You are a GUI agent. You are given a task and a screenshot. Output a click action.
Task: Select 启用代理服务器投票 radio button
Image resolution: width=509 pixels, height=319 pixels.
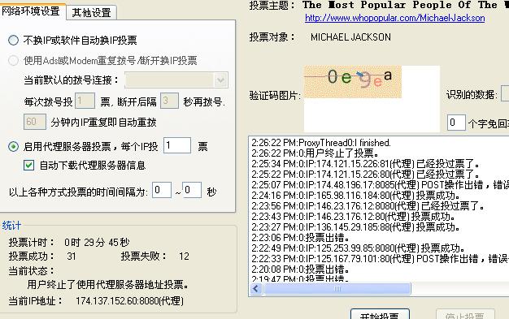click(13, 147)
